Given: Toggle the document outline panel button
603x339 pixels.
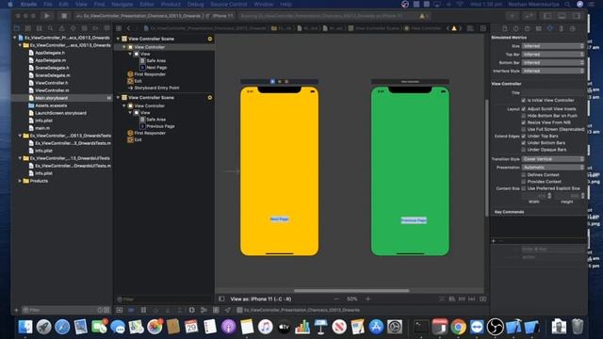Looking at the screenshot, I should [221, 299].
